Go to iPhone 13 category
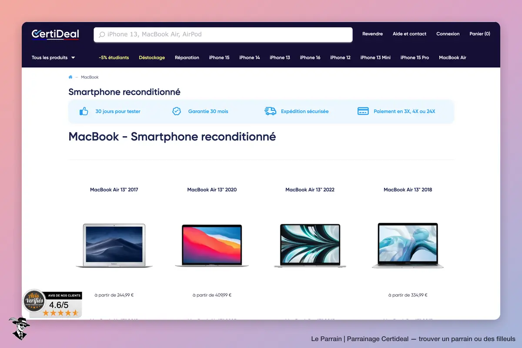The image size is (522, 348). pyautogui.click(x=280, y=57)
